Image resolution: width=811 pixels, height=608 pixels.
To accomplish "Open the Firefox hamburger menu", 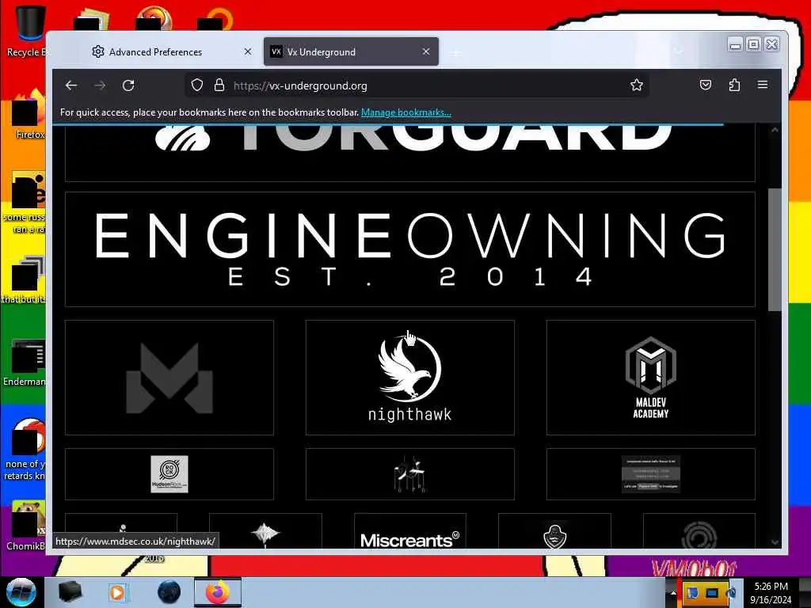I will pos(763,85).
